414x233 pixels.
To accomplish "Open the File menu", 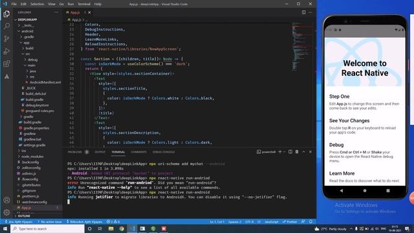I will (14, 4).
